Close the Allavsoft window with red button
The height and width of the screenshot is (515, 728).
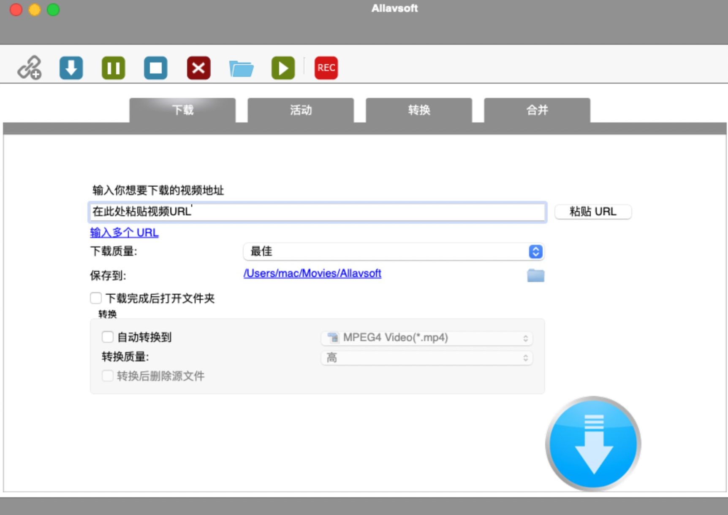(x=16, y=9)
